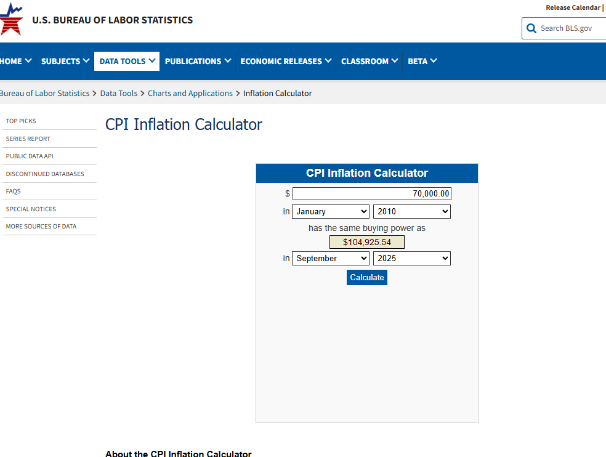The height and width of the screenshot is (457, 606).
Task: Open the DATA TOOLS menu
Action: point(127,61)
